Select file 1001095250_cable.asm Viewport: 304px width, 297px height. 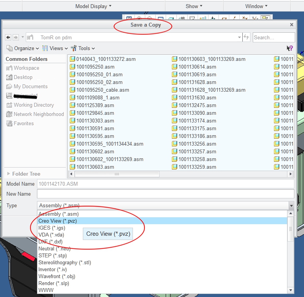click(99, 90)
